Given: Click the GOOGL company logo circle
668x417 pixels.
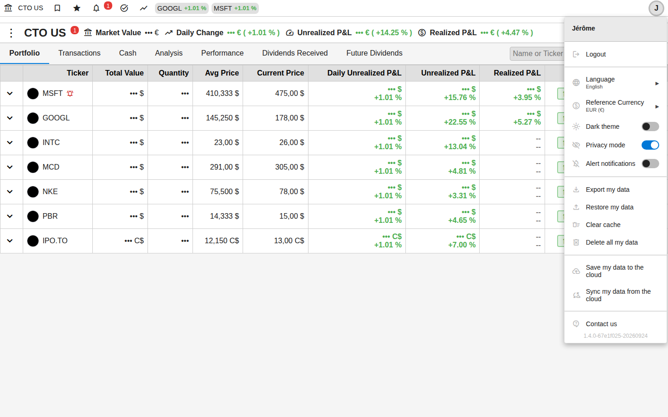Looking at the screenshot, I should click(33, 118).
